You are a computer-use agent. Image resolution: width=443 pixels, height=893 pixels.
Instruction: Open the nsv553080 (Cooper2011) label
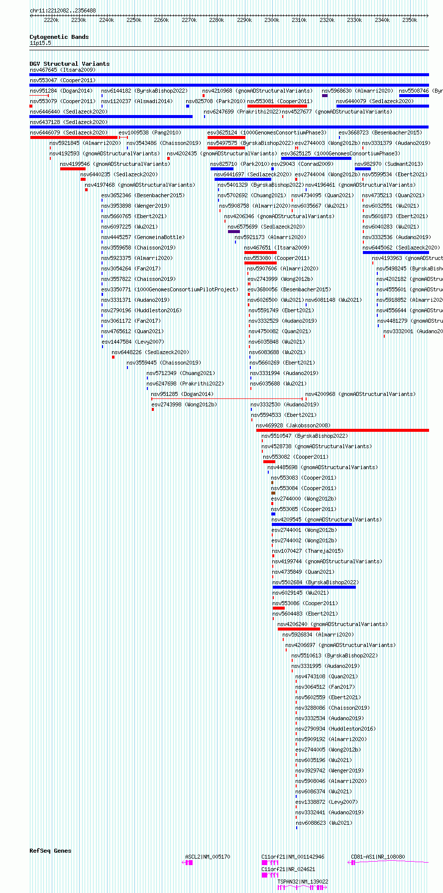tap(277, 258)
